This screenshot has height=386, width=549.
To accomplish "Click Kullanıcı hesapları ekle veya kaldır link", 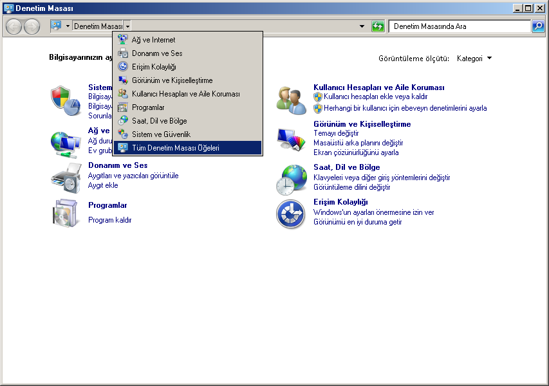I will [x=375, y=96].
